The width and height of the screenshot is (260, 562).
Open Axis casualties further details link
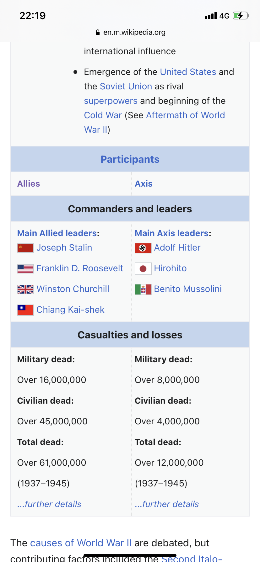[167, 504]
